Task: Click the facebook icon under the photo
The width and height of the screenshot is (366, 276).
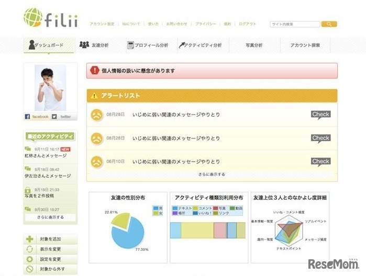Action: pyautogui.click(x=27, y=117)
